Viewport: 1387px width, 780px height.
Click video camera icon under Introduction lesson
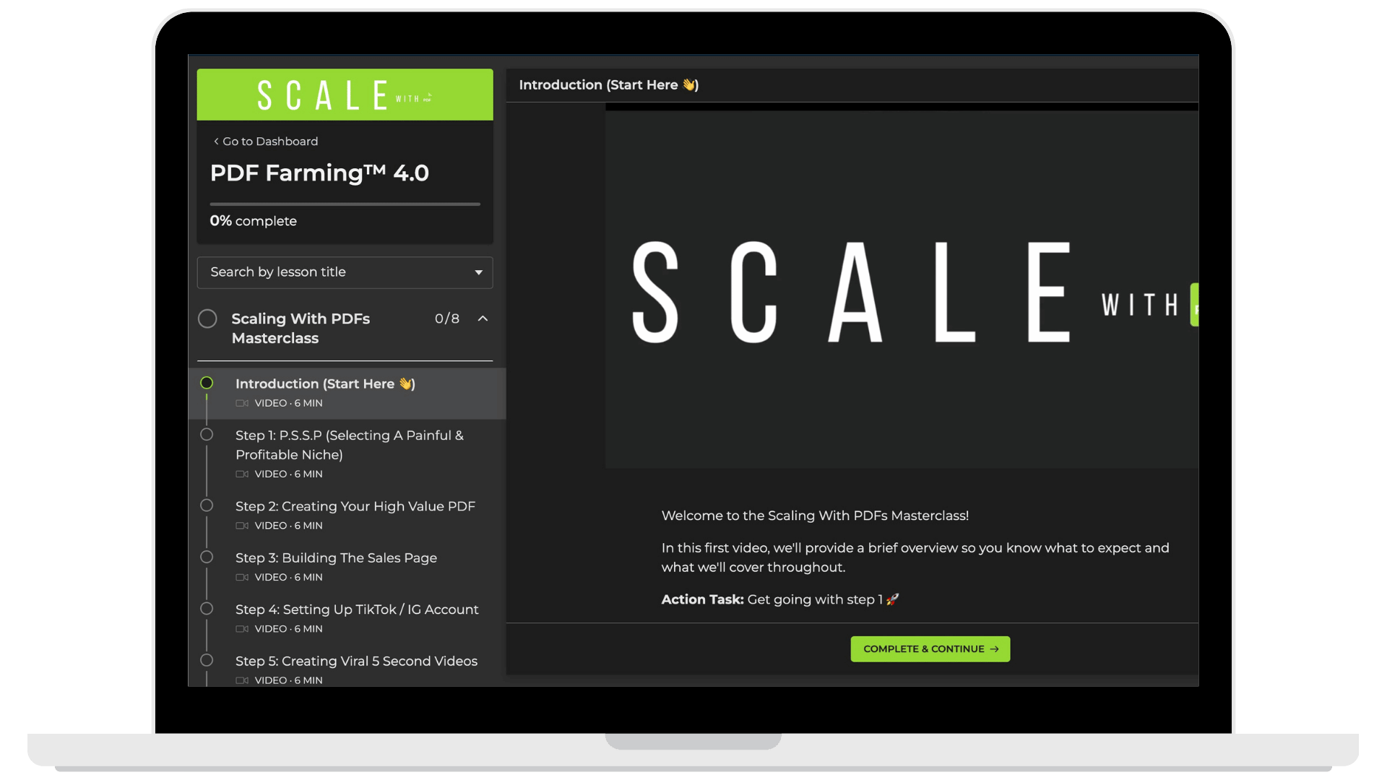[242, 403]
